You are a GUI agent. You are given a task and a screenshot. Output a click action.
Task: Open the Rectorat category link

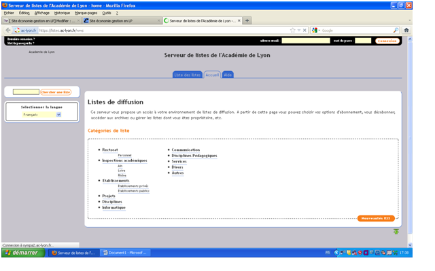110,150
